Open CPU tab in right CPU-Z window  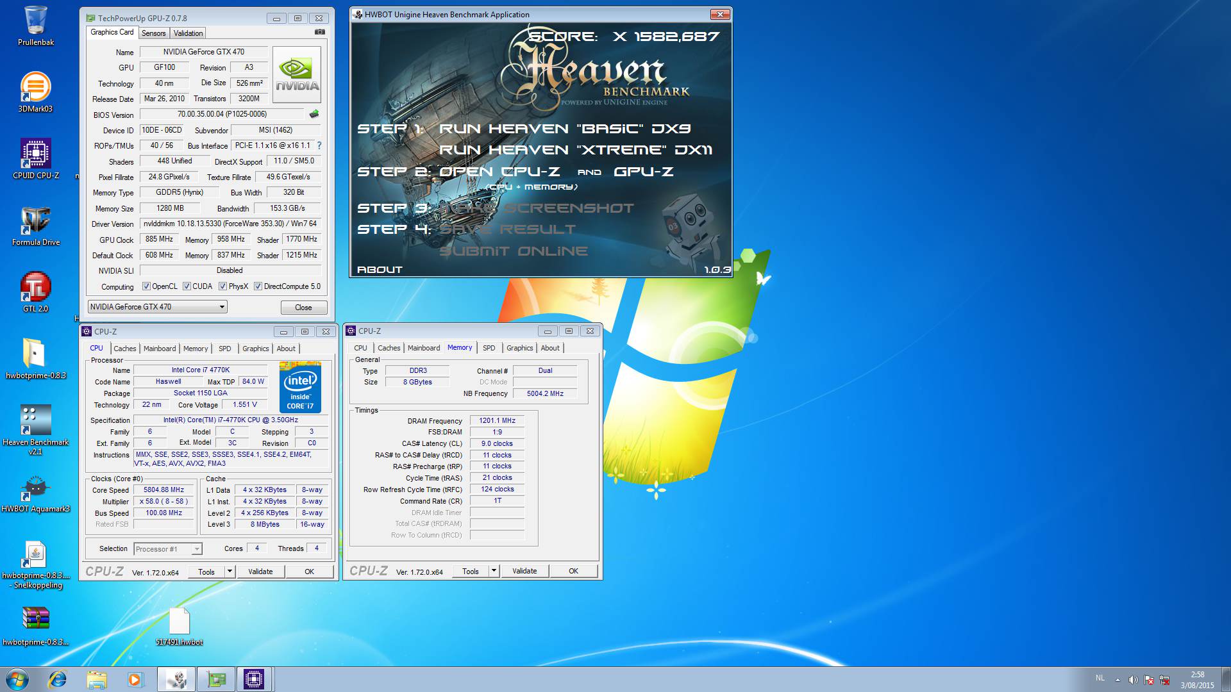pos(360,348)
